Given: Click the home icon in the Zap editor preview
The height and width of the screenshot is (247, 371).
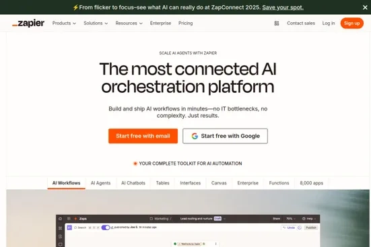Looking at the screenshot, I should pyautogui.click(x=60, y=219).
